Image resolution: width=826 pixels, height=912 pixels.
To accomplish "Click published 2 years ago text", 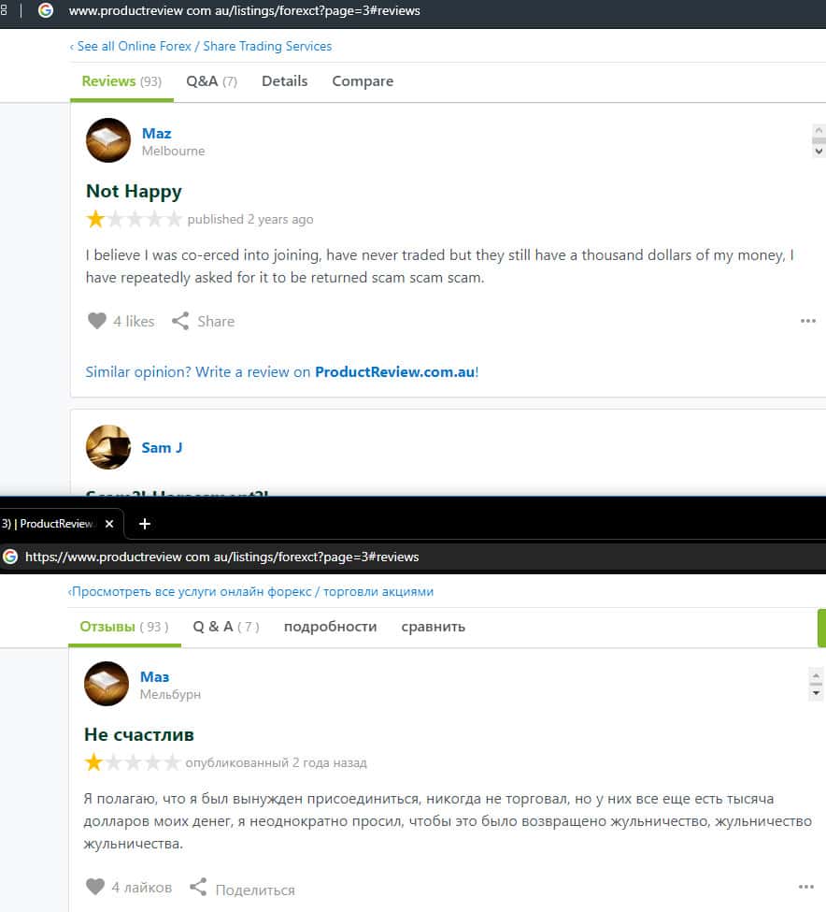I will coord(250,219).
